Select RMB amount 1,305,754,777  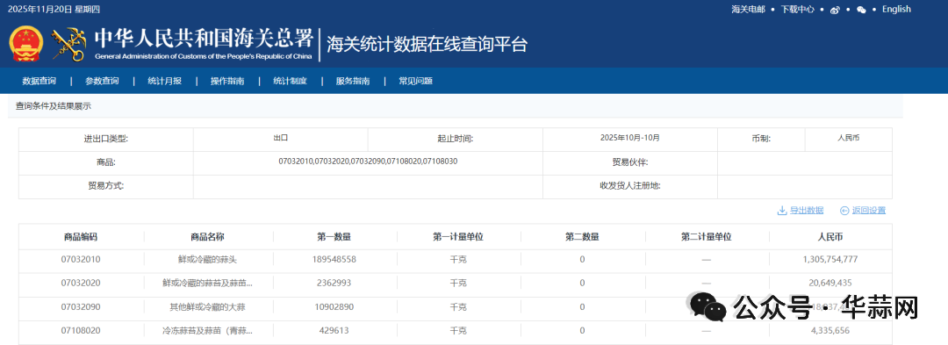pyautogui.click(x=830, y=259)
